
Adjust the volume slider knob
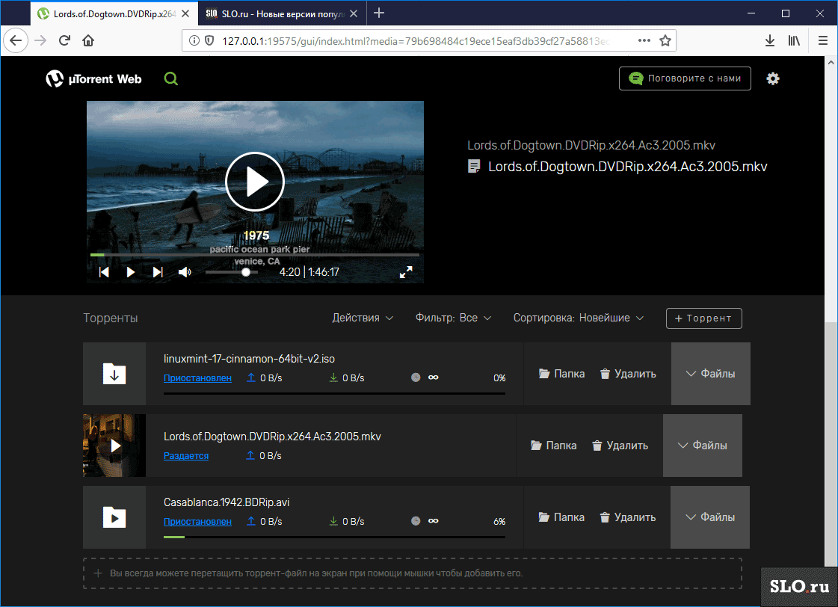pos(246,272)
